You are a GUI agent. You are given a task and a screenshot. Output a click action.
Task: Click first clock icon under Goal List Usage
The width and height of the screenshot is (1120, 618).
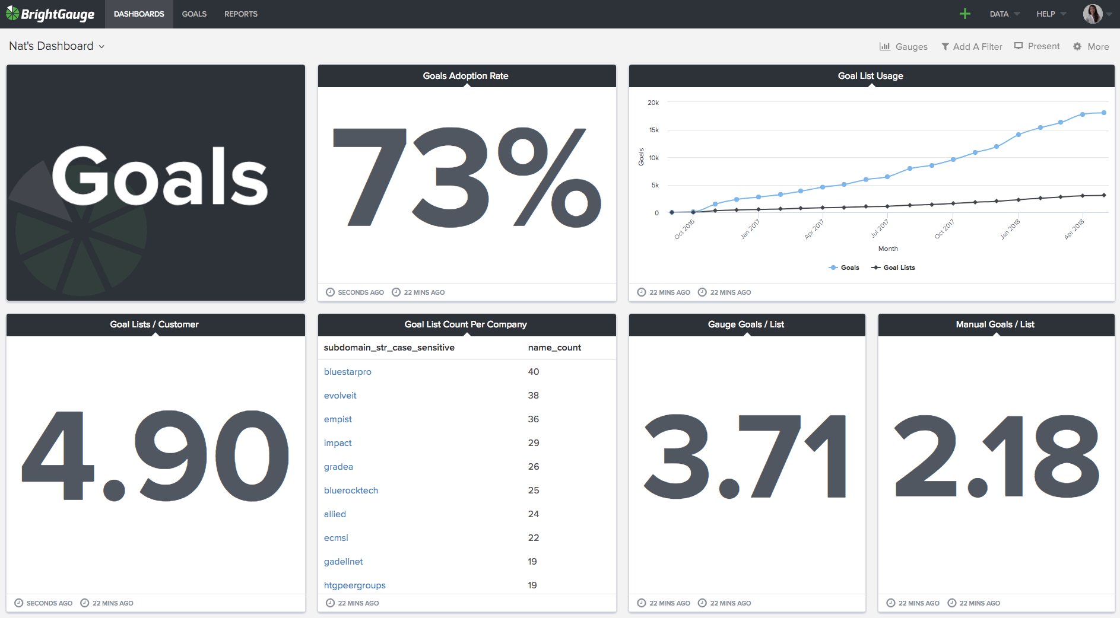642,292
